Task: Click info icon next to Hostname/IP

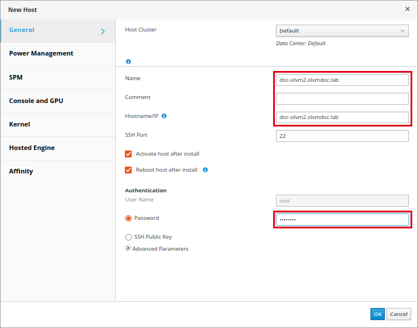Action: pyautogui.click(x=164, y=116)
